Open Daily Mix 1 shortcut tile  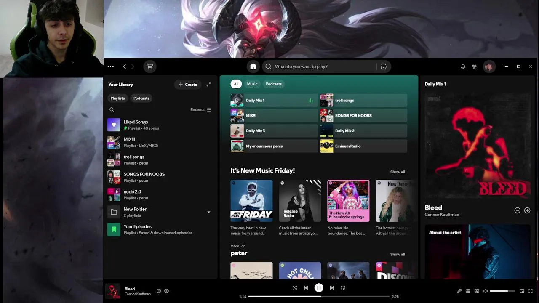pos(274,101)
